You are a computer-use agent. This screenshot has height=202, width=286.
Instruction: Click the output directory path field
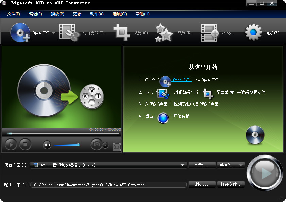tap(108, 185)
